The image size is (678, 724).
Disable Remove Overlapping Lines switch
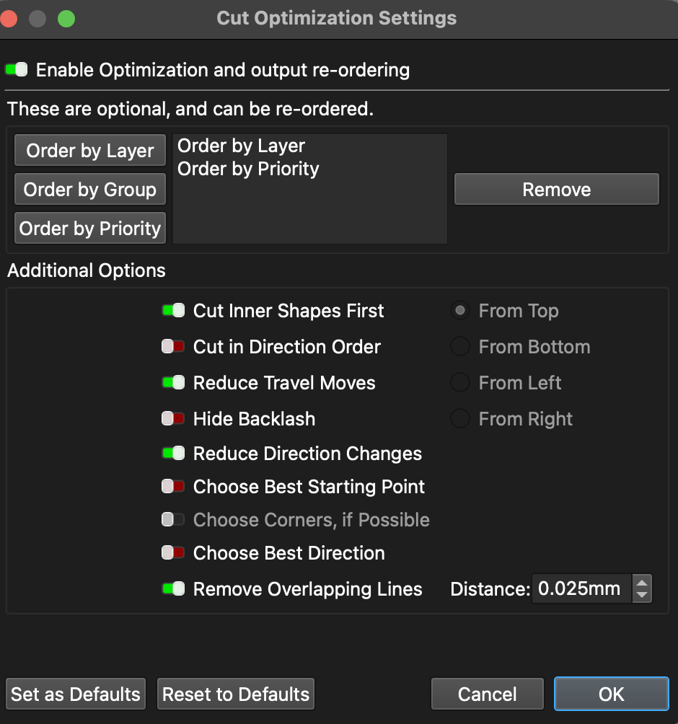point(173,589)
